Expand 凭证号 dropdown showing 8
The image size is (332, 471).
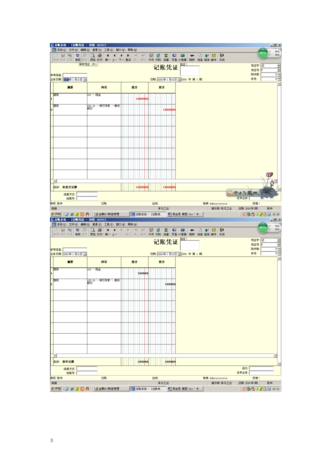279,70
